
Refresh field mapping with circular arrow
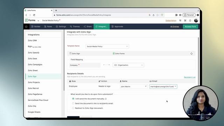(191, 54)
